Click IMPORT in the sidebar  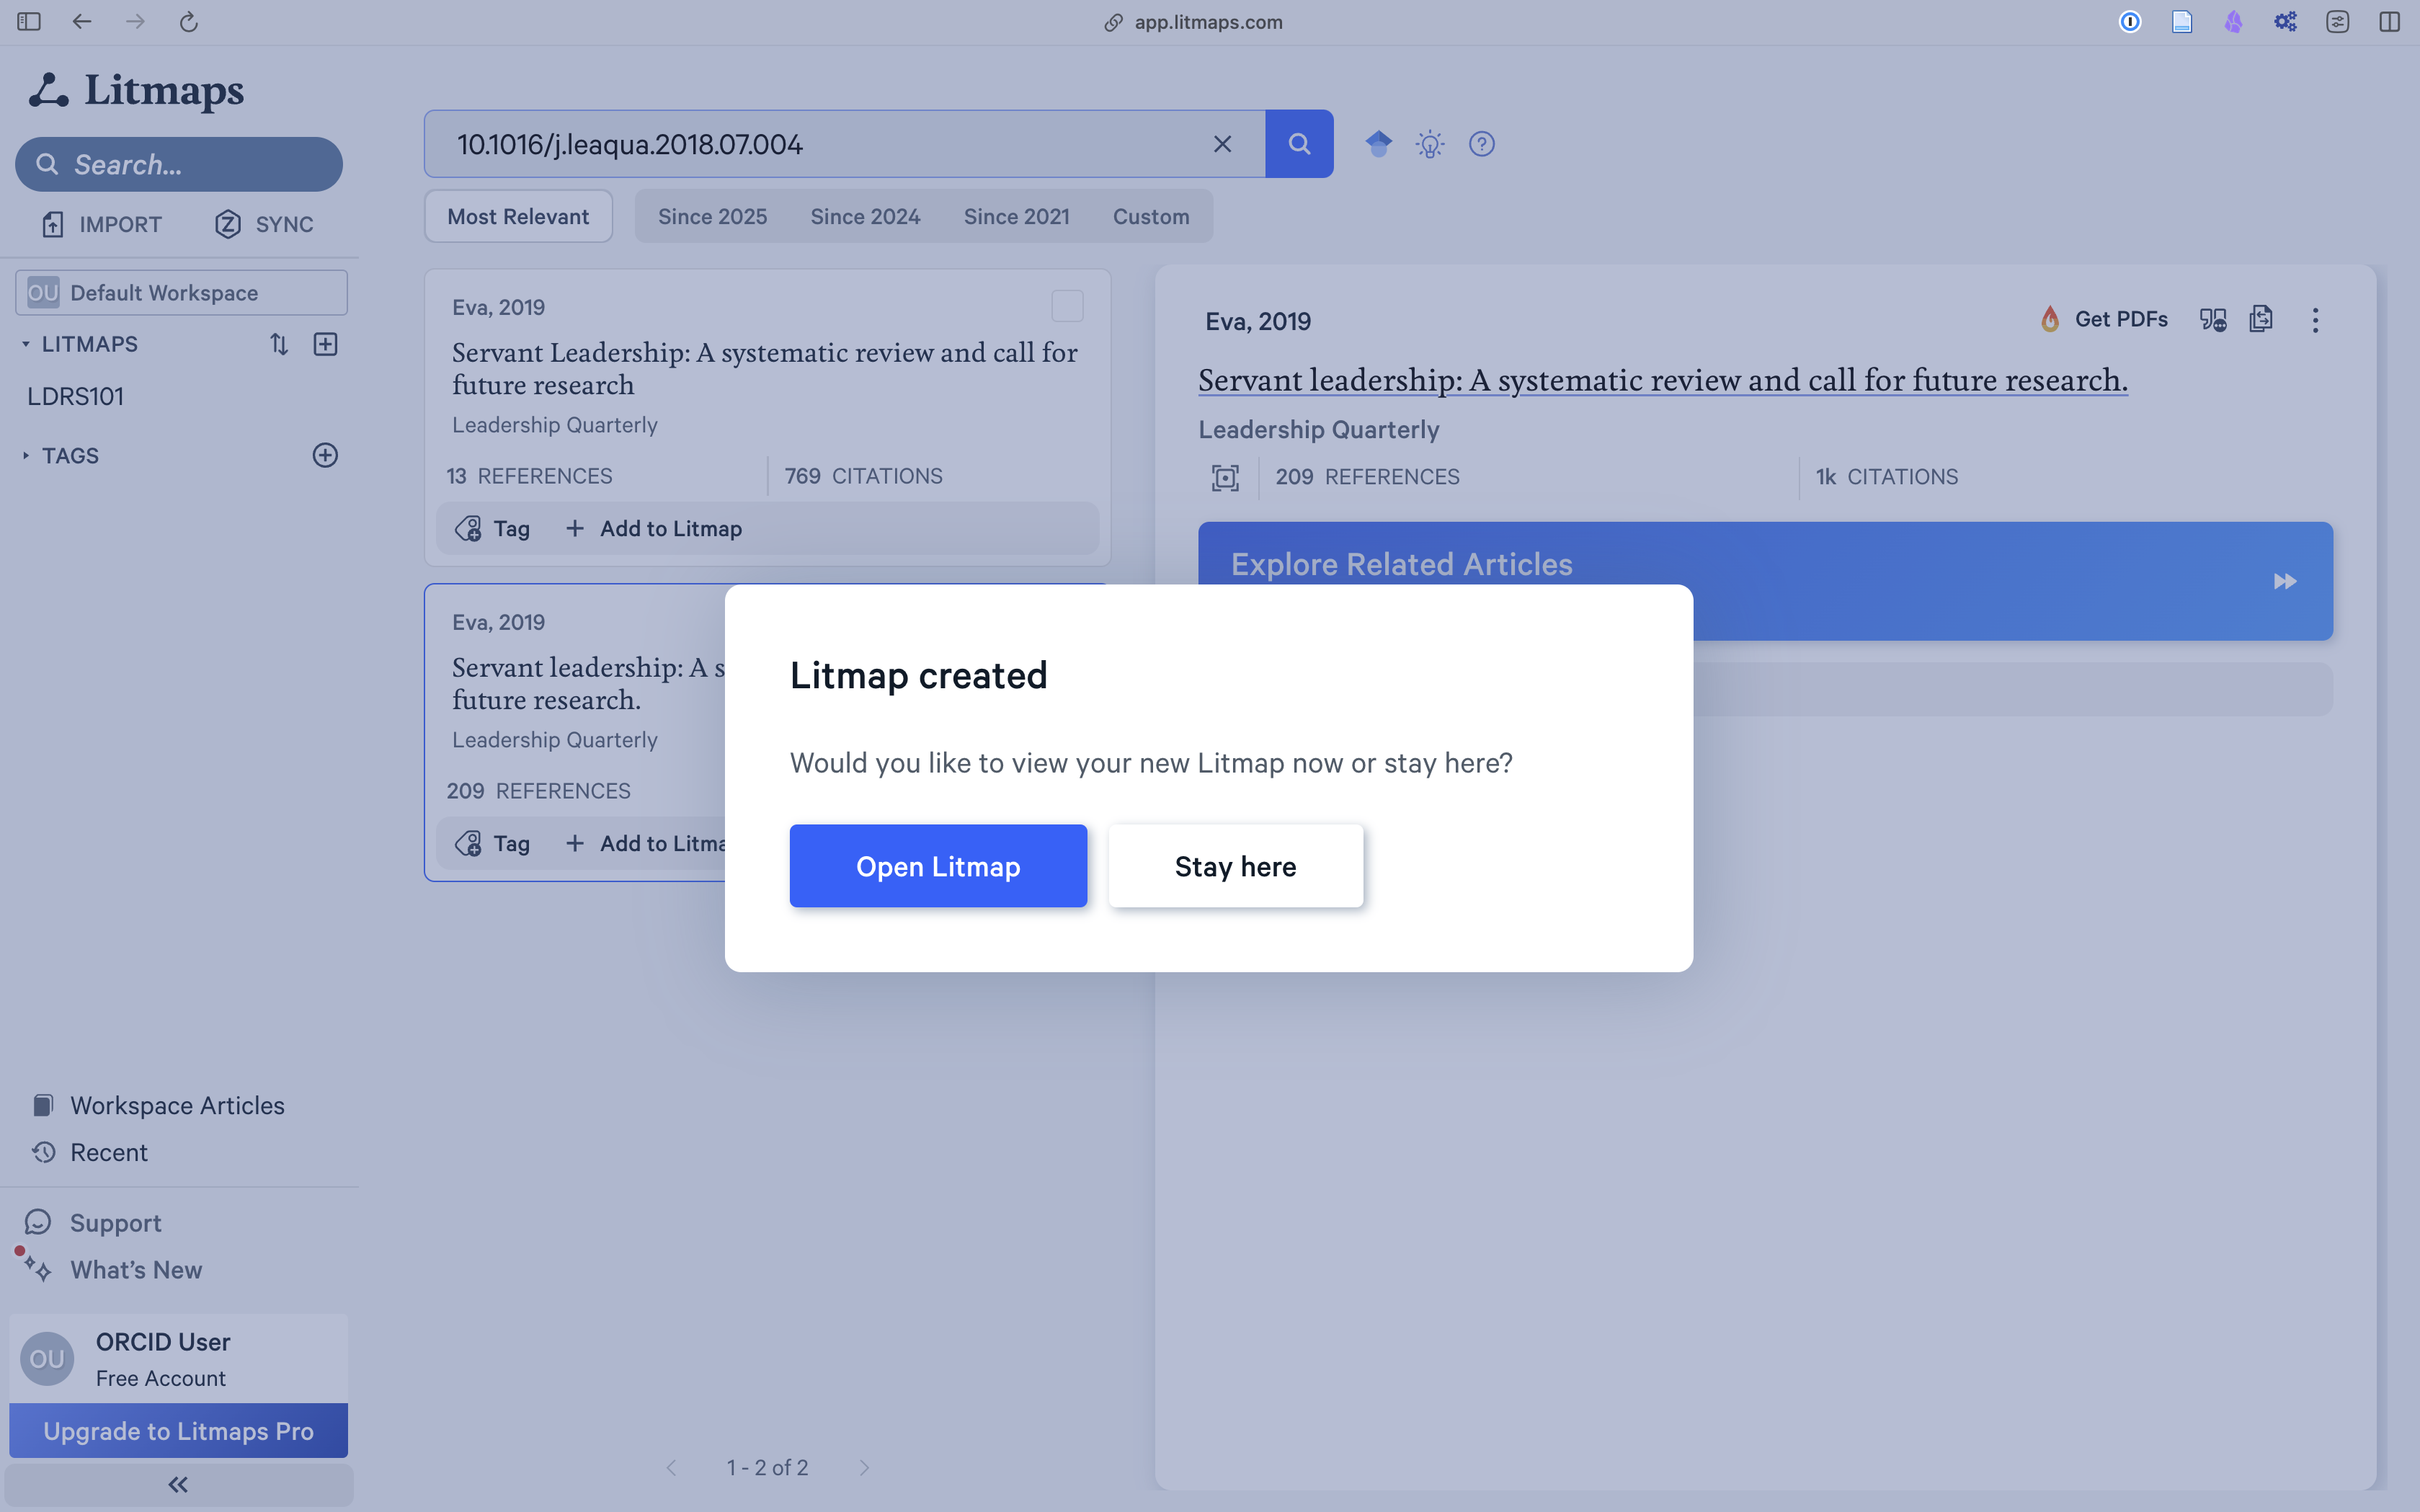point(102,224)
